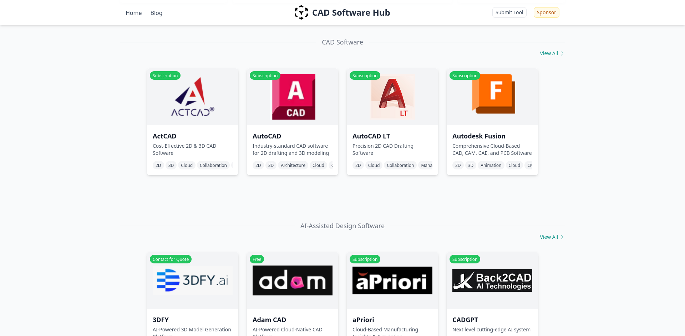
Task: Open the aPriori logo image
Action: tap(392, 280)
